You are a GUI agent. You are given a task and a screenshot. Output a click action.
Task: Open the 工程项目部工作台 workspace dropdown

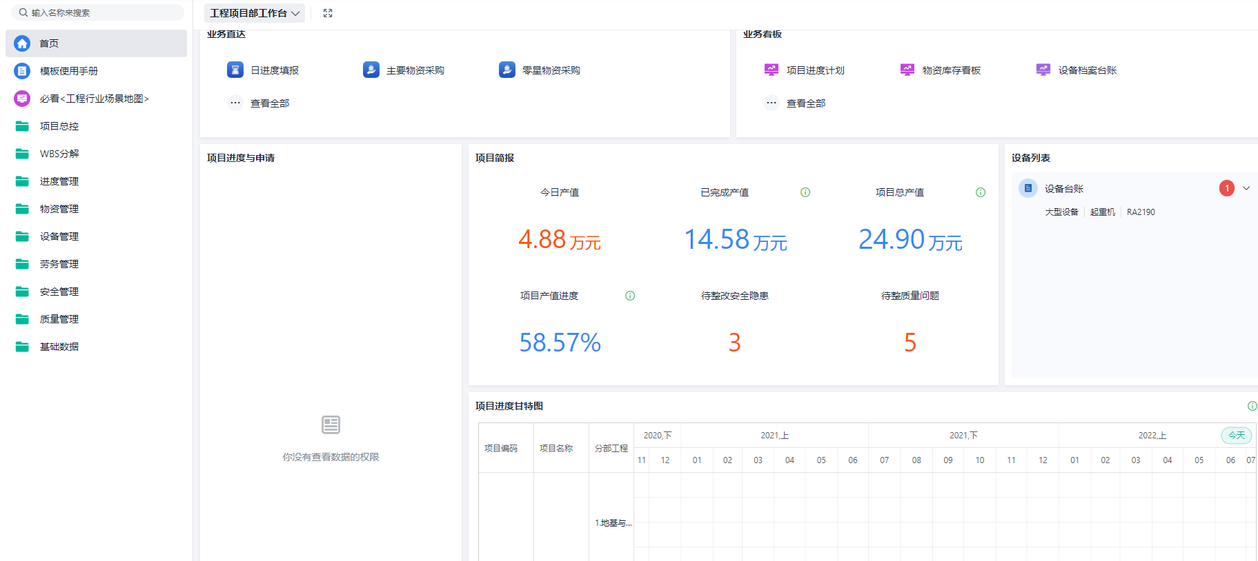255,13
